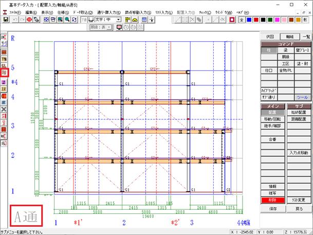Click the 始終配置 sub button
The height and width of the screenshot is (235, 313).
[x=299, y=112]
